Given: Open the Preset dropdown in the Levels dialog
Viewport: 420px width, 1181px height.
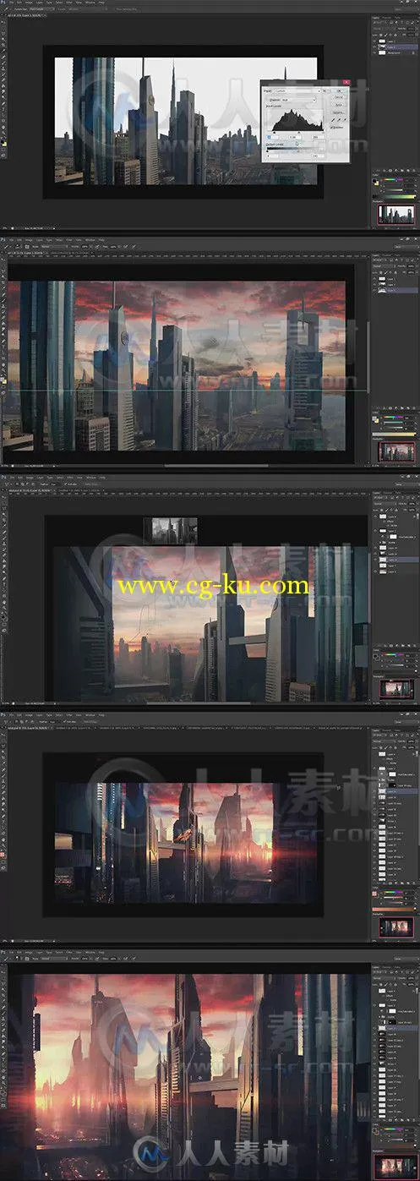Looking at the screenshot, I should [x=297, y=90].
